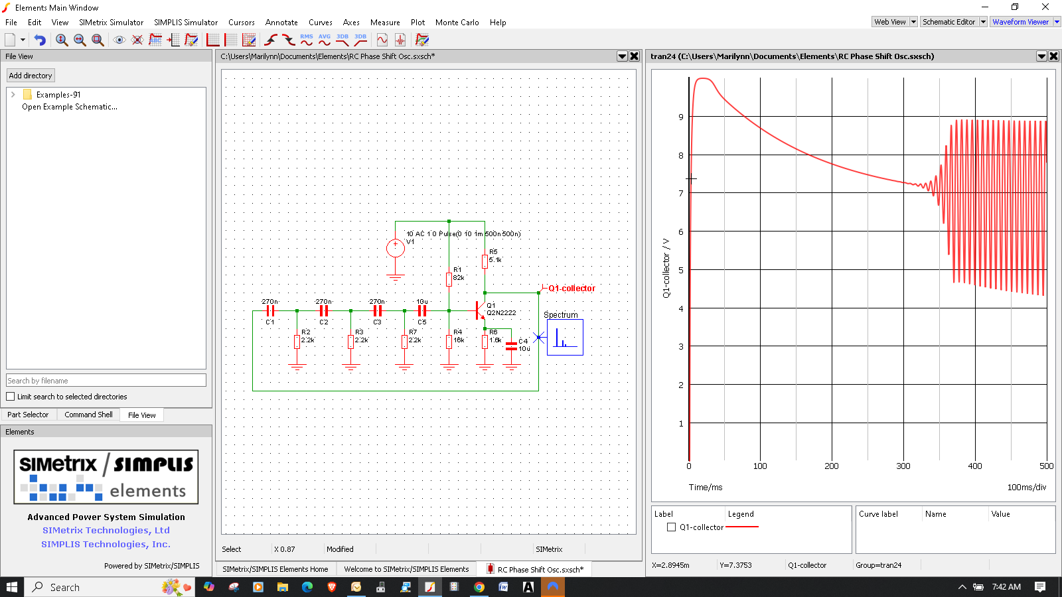The height and width of the screenshot is (597, 1062).
Task: Click Open Example Schematic... entry
Action: [70, 107]
